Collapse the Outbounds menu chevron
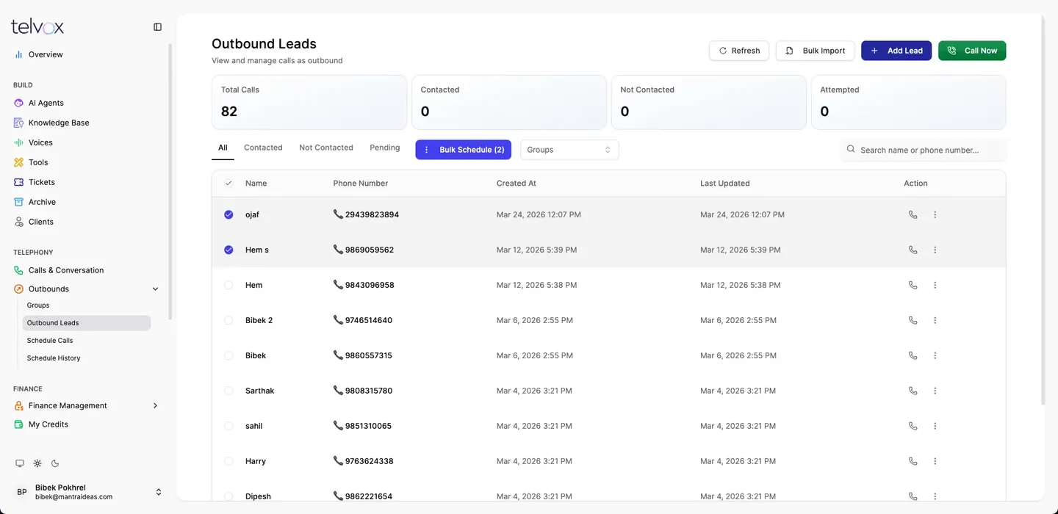 coord(155,289)
